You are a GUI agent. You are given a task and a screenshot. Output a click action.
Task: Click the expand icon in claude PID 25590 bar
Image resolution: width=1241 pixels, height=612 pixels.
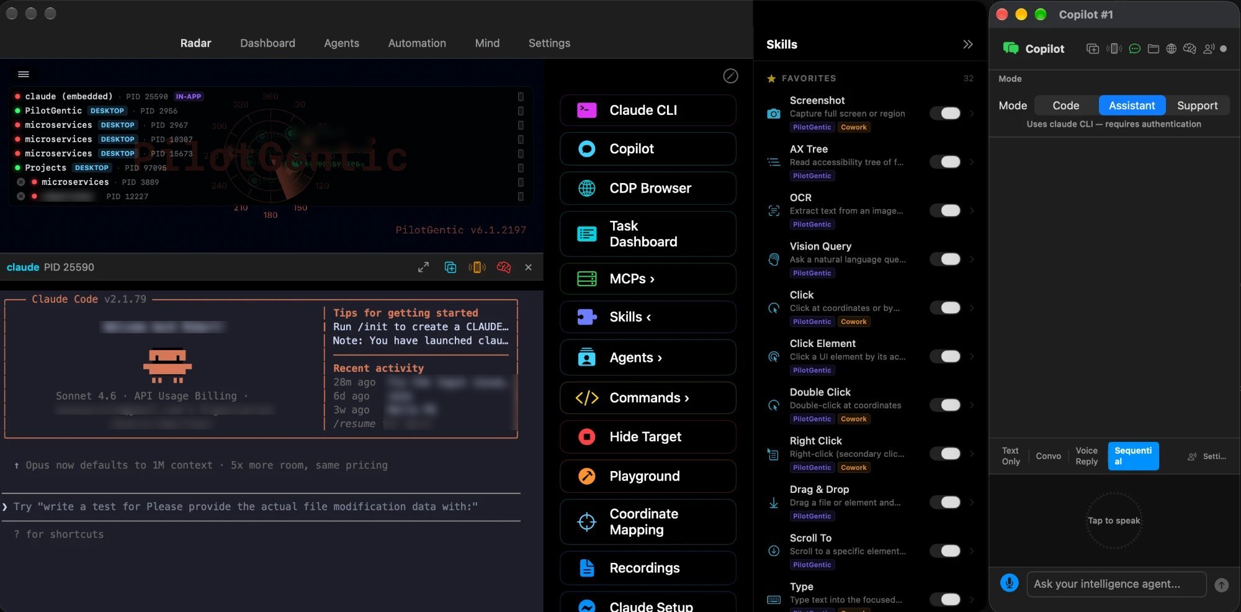coord(423,268)
